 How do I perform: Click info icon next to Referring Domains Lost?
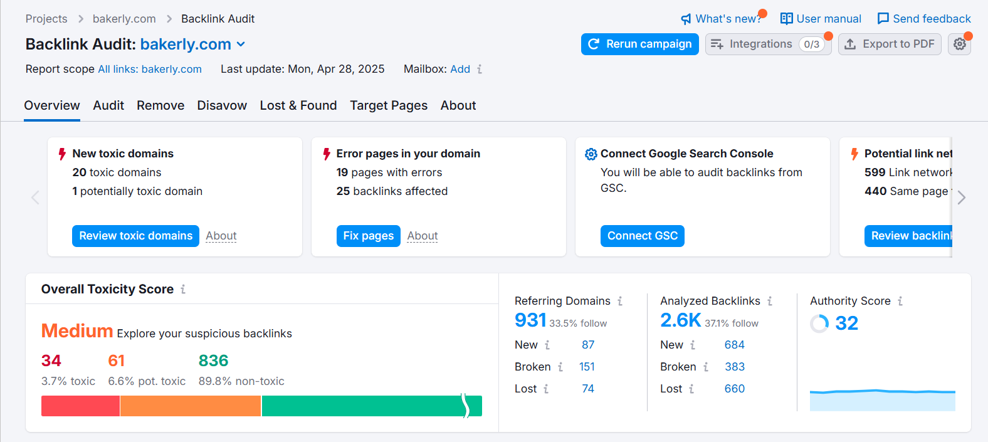tap(546, 389)
